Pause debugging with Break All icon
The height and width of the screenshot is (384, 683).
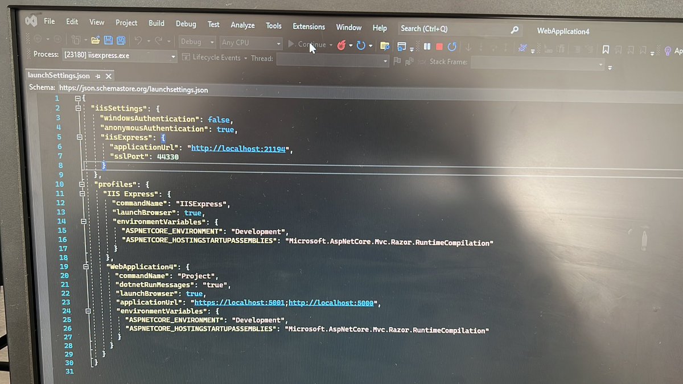click(427, 47)
